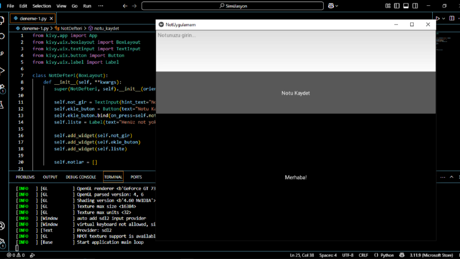Open the Run menu
460x259 pixels.
tap(87, 6)
